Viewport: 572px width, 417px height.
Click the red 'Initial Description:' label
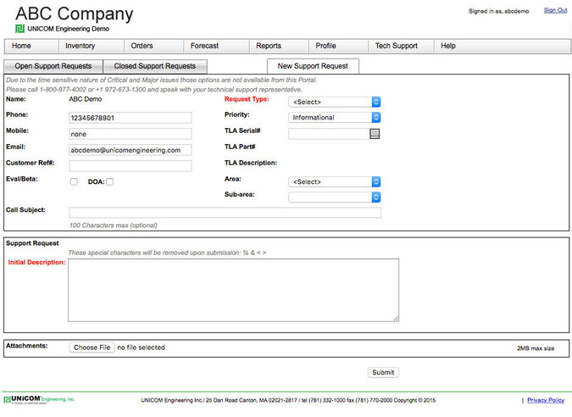click(x=36, y=262)
